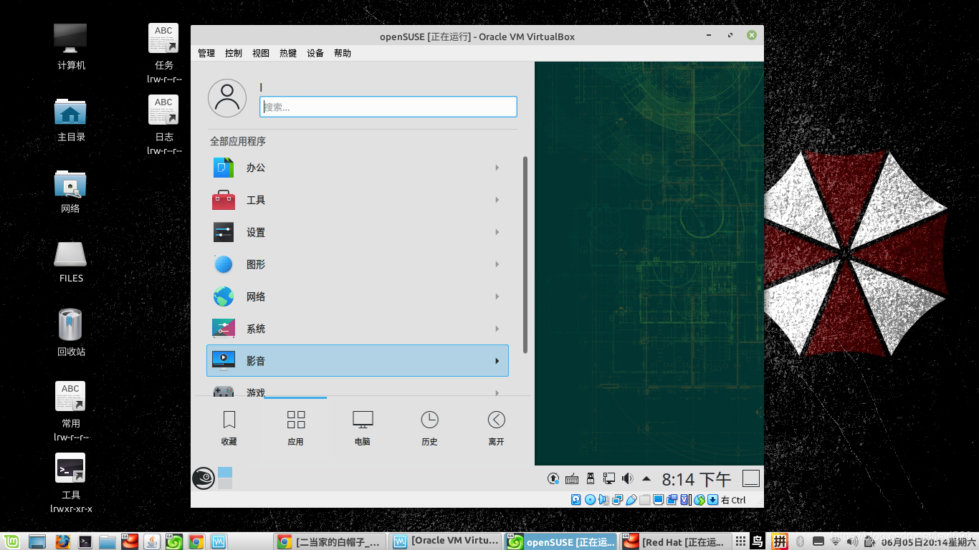The height and width of the screenshot is (550, 979).
Task: Click the VirtualBox optical disc status icon
Action: 590,500
